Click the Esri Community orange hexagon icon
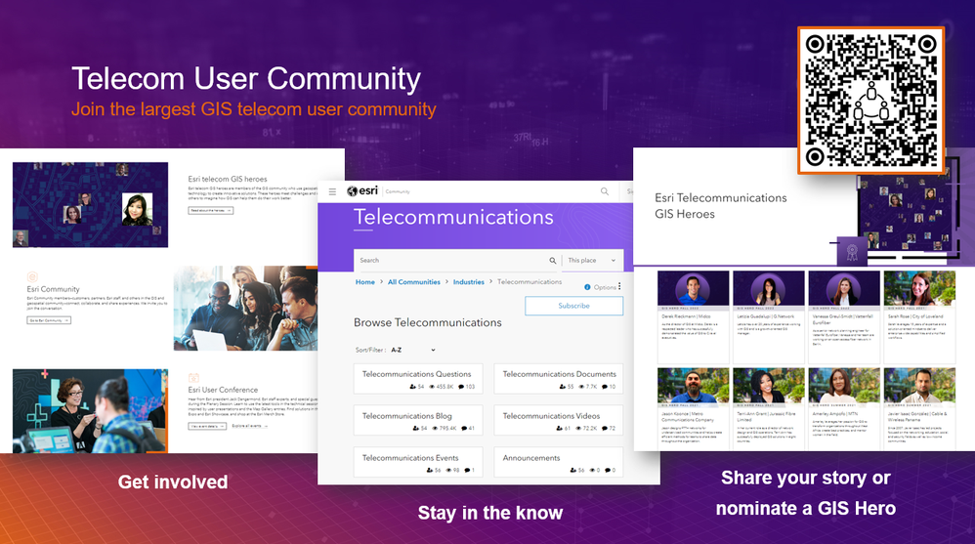 32,276
